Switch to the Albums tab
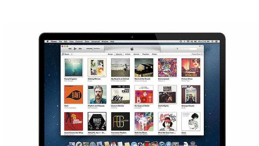 (119, 54)
